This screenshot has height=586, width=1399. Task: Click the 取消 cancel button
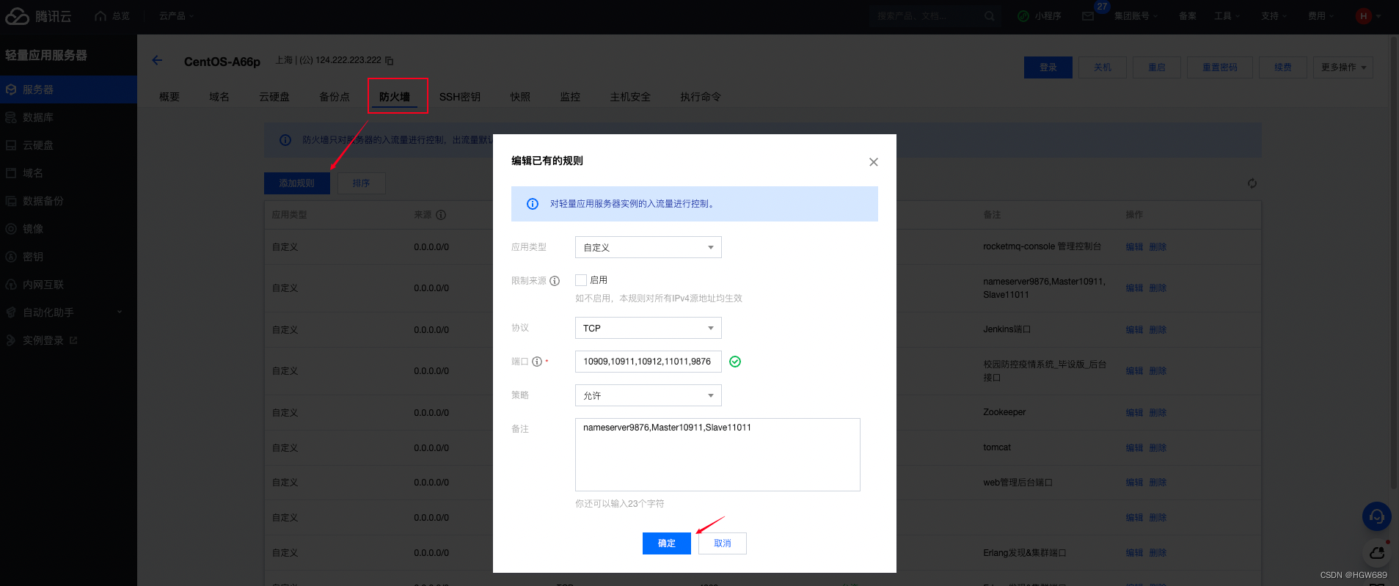(x=723, y=543)
